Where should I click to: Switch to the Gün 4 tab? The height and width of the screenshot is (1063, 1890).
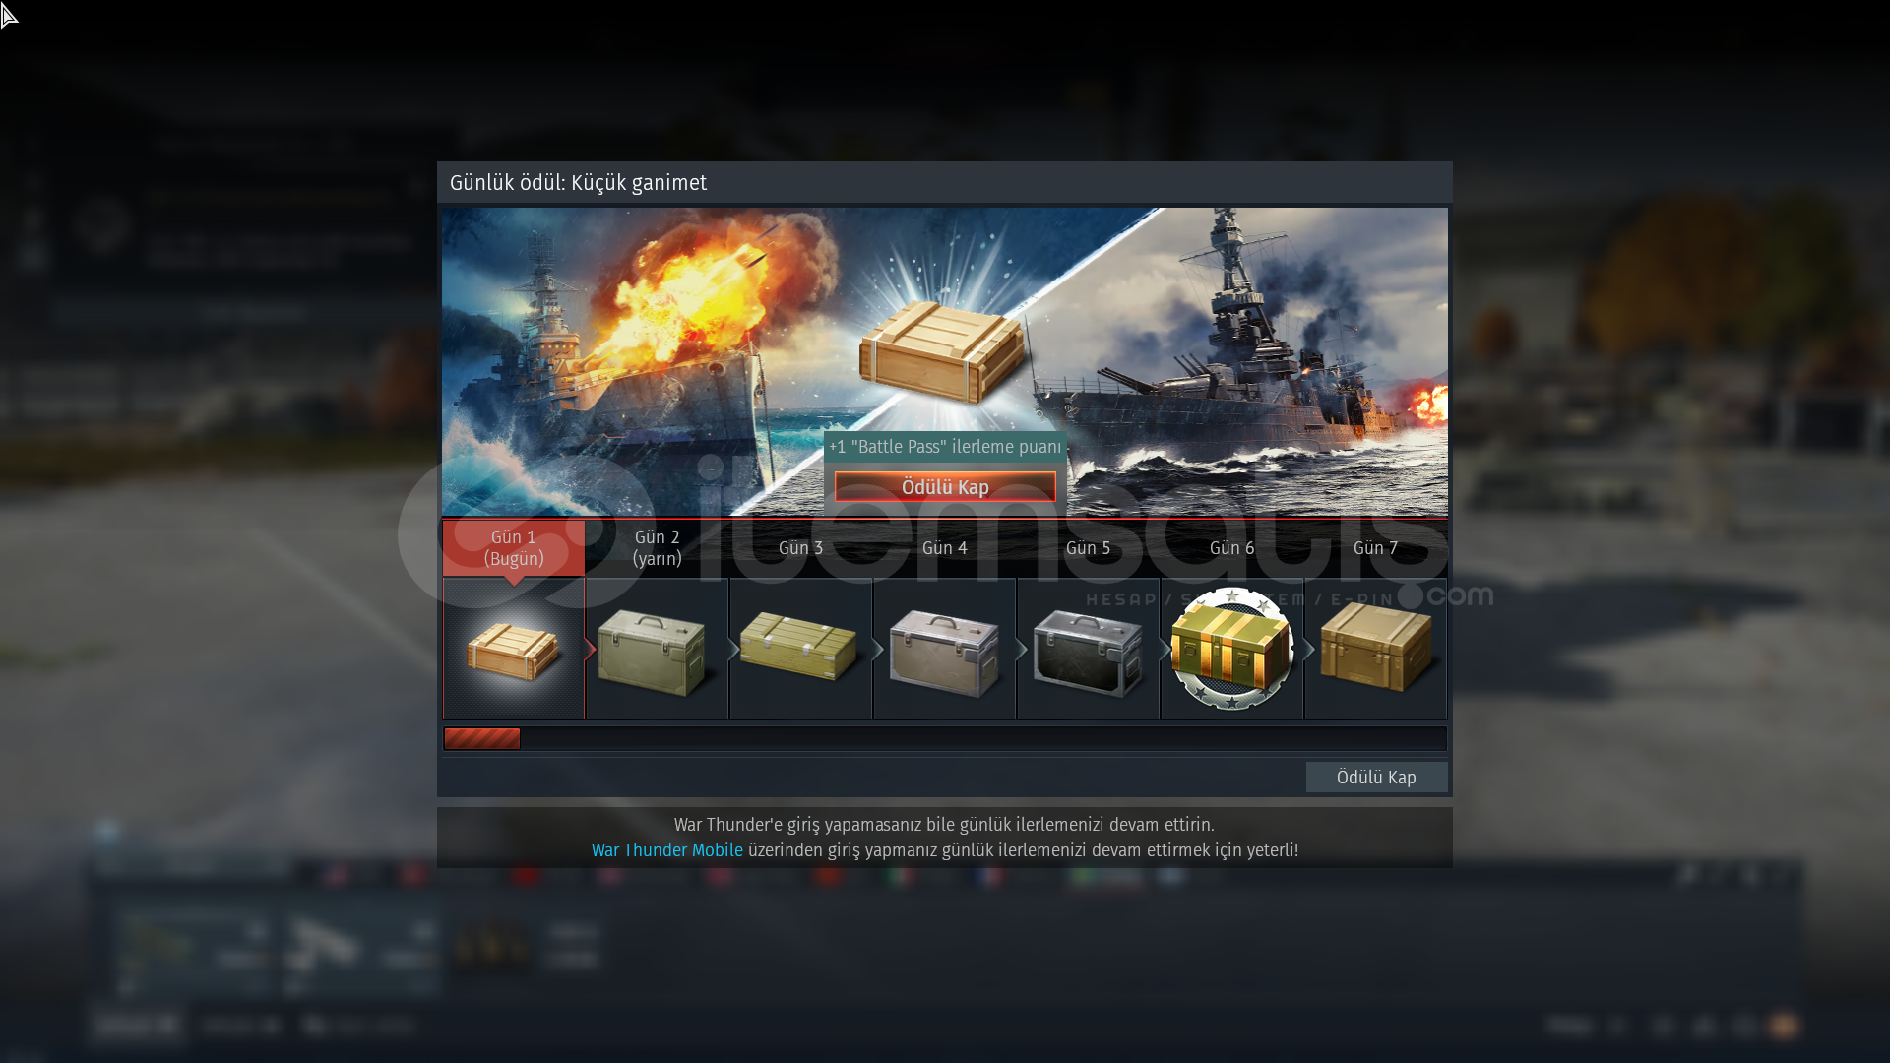click(x=945, y=548)
